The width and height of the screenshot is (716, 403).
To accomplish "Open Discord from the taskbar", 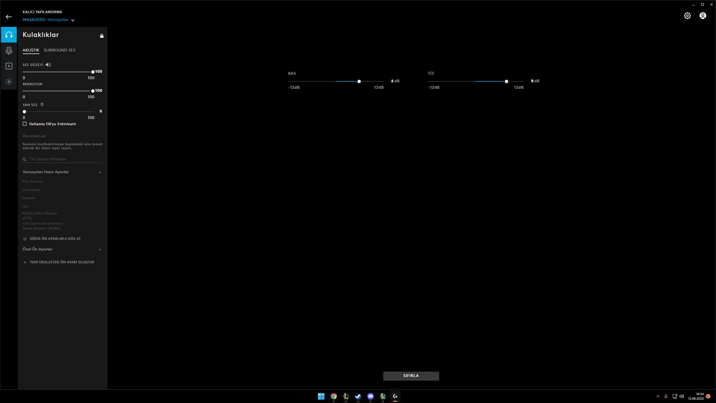I will (370, 396).
